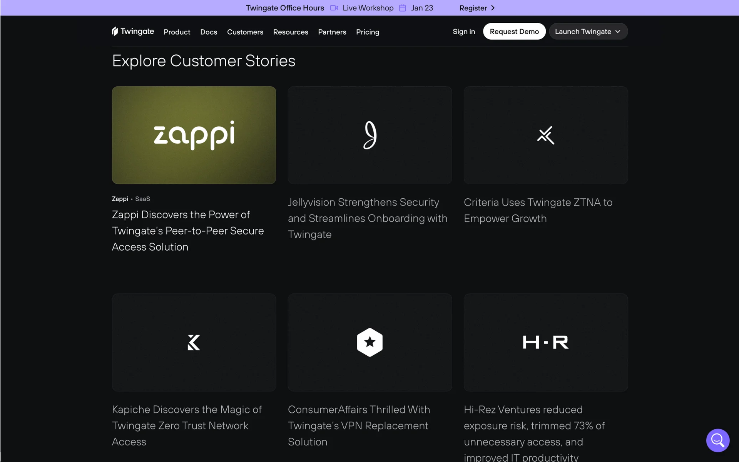Click the Hi-Rez H·R logo card

[545, 342]
